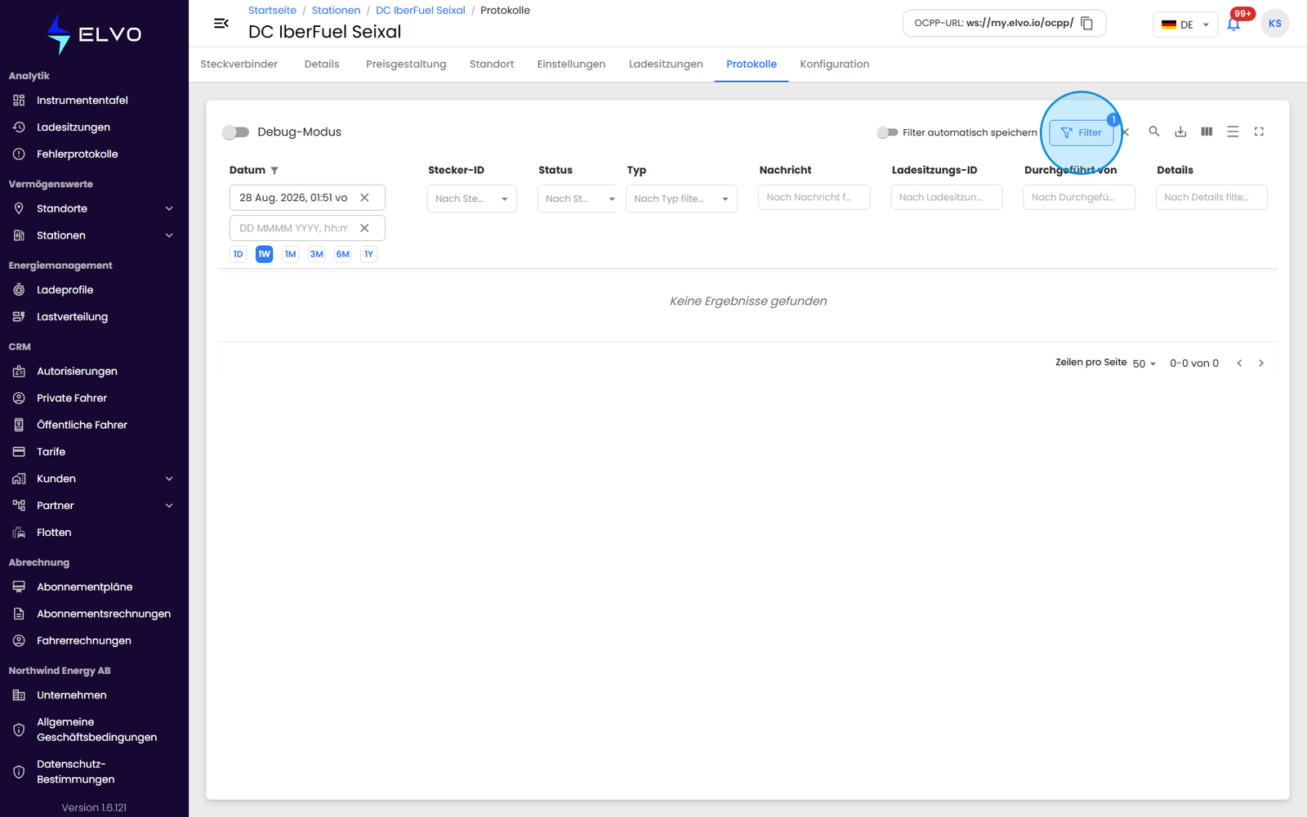The image size is (1307, 817).
Task: Toggle Filter automatisch speichern
Action: (887, 132)
